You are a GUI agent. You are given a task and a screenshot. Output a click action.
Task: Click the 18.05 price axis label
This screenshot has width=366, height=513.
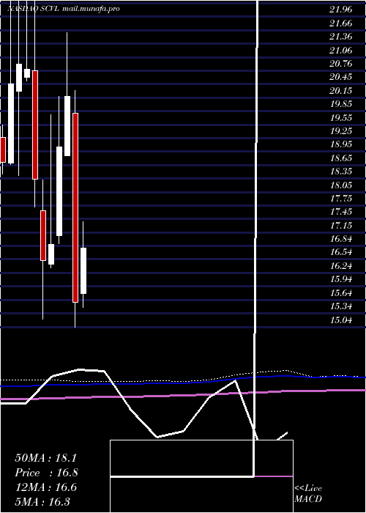point(341,185)
